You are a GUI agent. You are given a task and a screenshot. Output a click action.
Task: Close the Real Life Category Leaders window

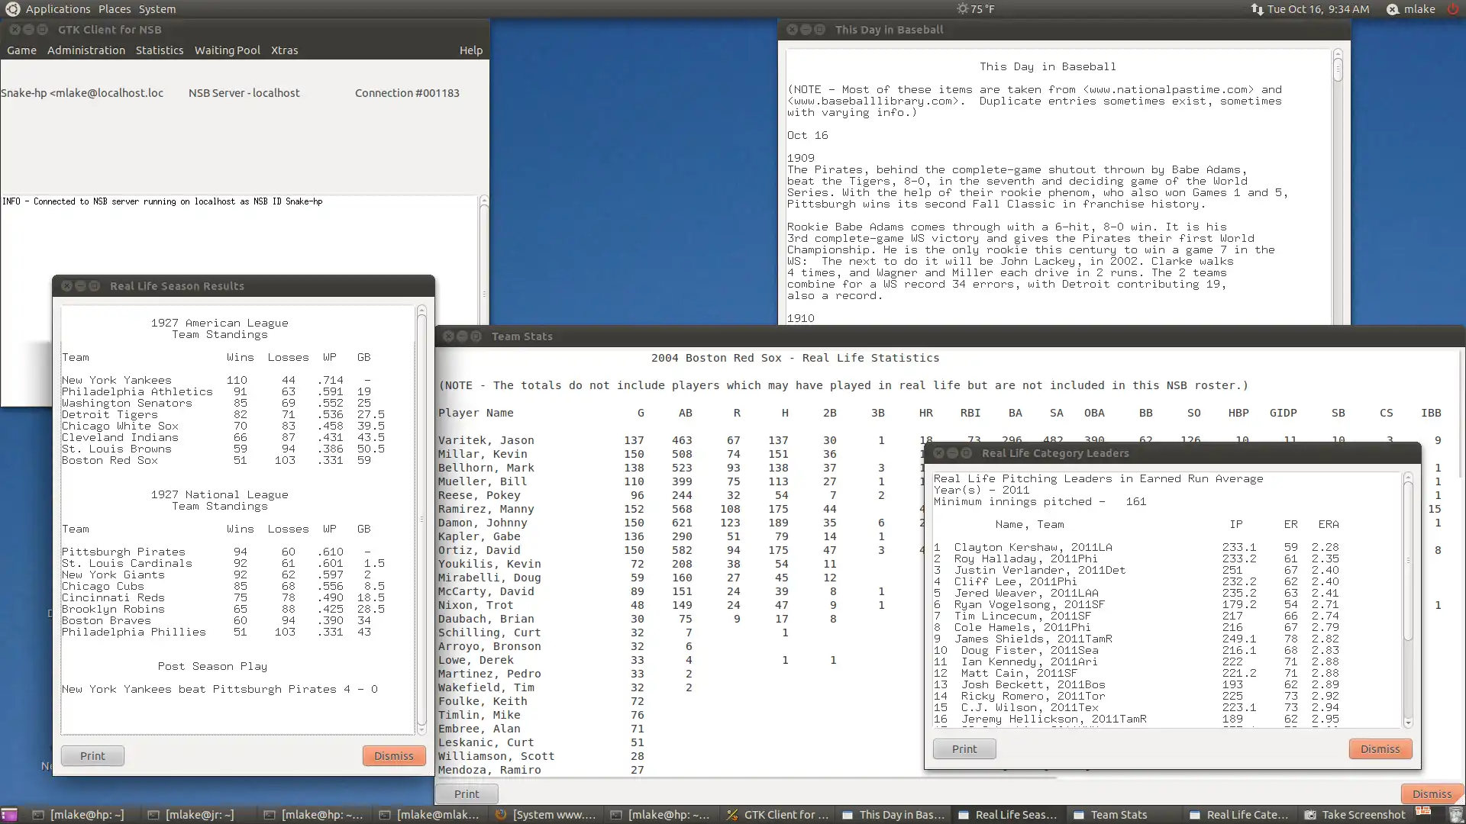[939, 453]
